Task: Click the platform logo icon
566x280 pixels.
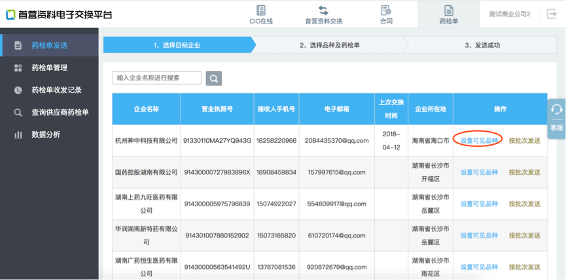Action: [x=10, y=14]
